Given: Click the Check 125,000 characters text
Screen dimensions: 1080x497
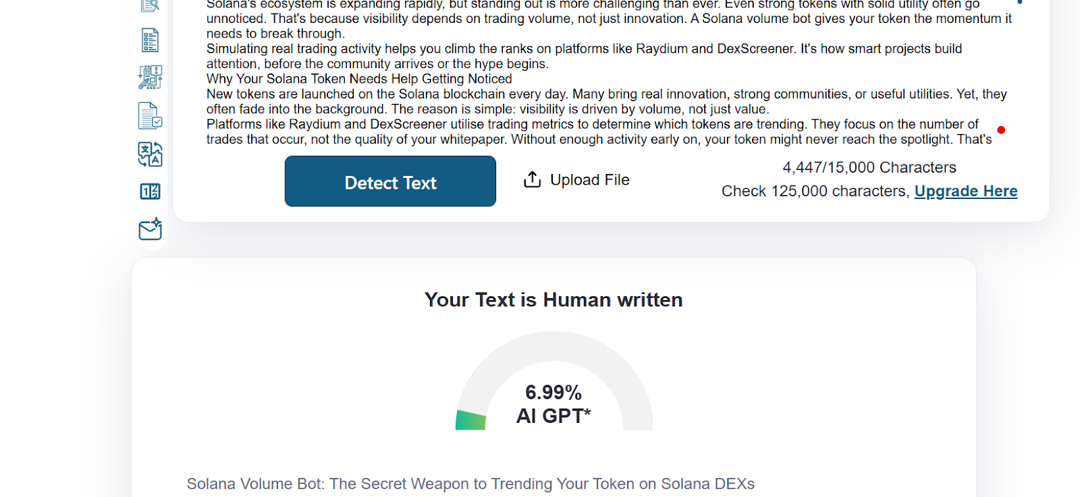Looking at the screenshot, I should [815, 192].
